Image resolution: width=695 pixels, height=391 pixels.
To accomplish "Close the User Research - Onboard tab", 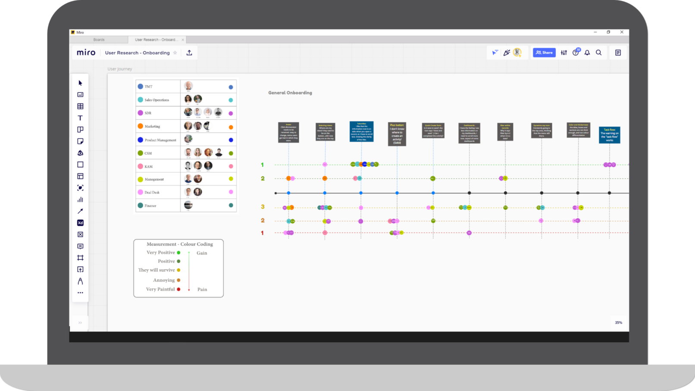I will coord(183,40).
